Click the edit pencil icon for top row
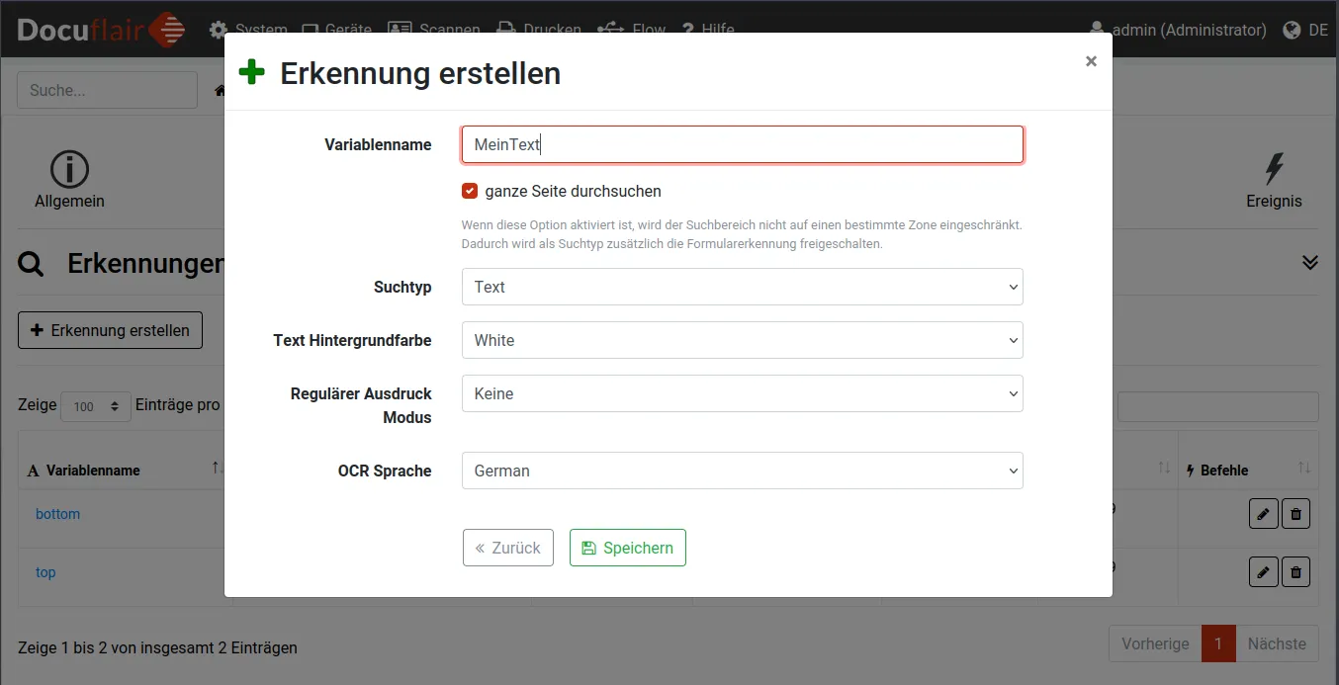 pos(1263,572)
